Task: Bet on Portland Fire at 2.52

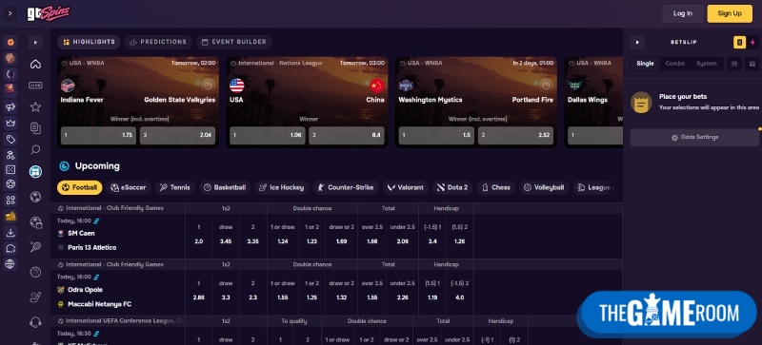Action: [515, 135]
